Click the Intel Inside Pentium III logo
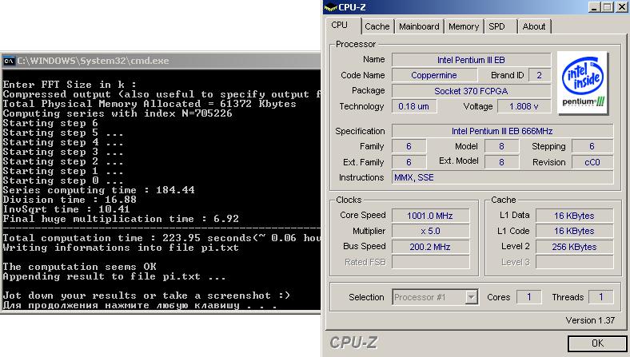Screen dimensions: 630x357 583,82
